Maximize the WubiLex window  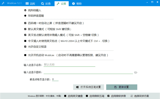click(152, 2)
